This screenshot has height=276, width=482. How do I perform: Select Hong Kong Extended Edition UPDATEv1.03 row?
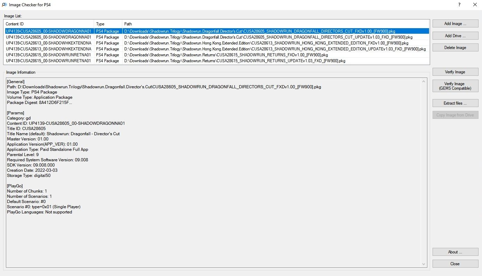coord(217,49)
